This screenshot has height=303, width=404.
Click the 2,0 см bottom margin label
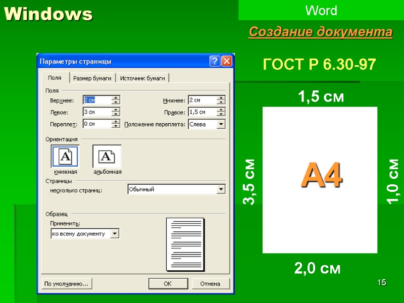(317, 268)
